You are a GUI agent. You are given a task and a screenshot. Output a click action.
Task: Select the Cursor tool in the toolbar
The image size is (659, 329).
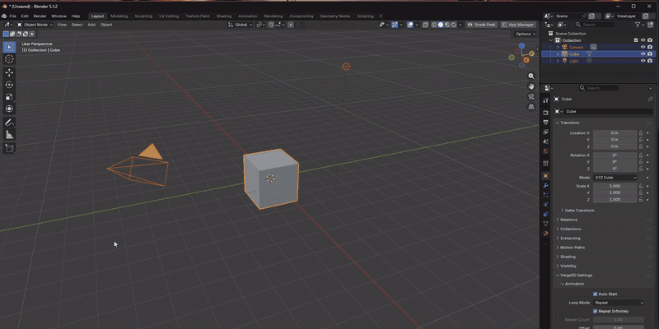[x=9, y=59]
